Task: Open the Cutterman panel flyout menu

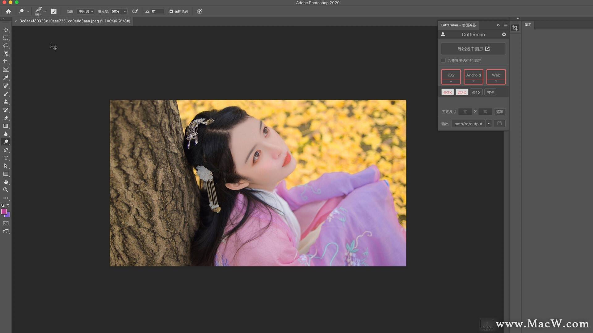Action: tap(506, 25)
